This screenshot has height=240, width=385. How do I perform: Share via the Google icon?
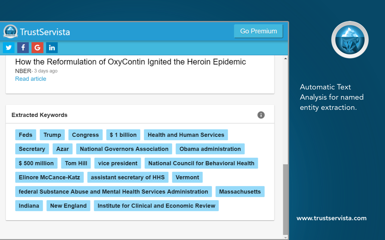(38, 48)
